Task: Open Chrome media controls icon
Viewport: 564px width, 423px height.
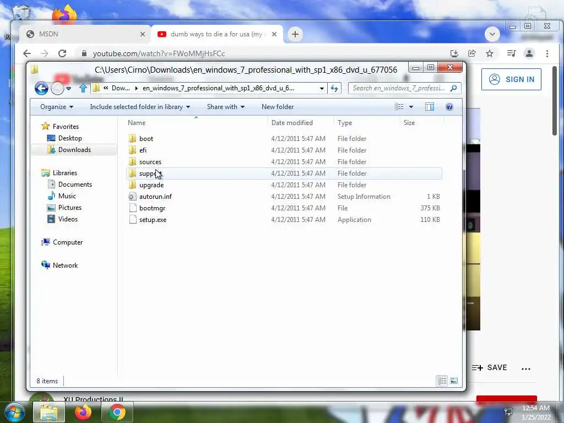Action: (511, 53)
